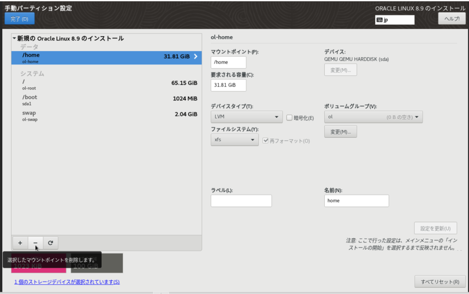Modify the volume group via 変更 button
The height and width of the screenshot is (294, 469).
coord(340,131)
